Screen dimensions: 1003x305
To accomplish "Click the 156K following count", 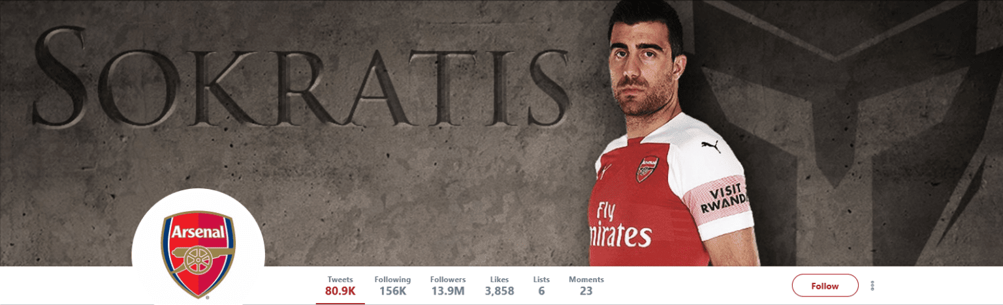I will pos(392,291).
